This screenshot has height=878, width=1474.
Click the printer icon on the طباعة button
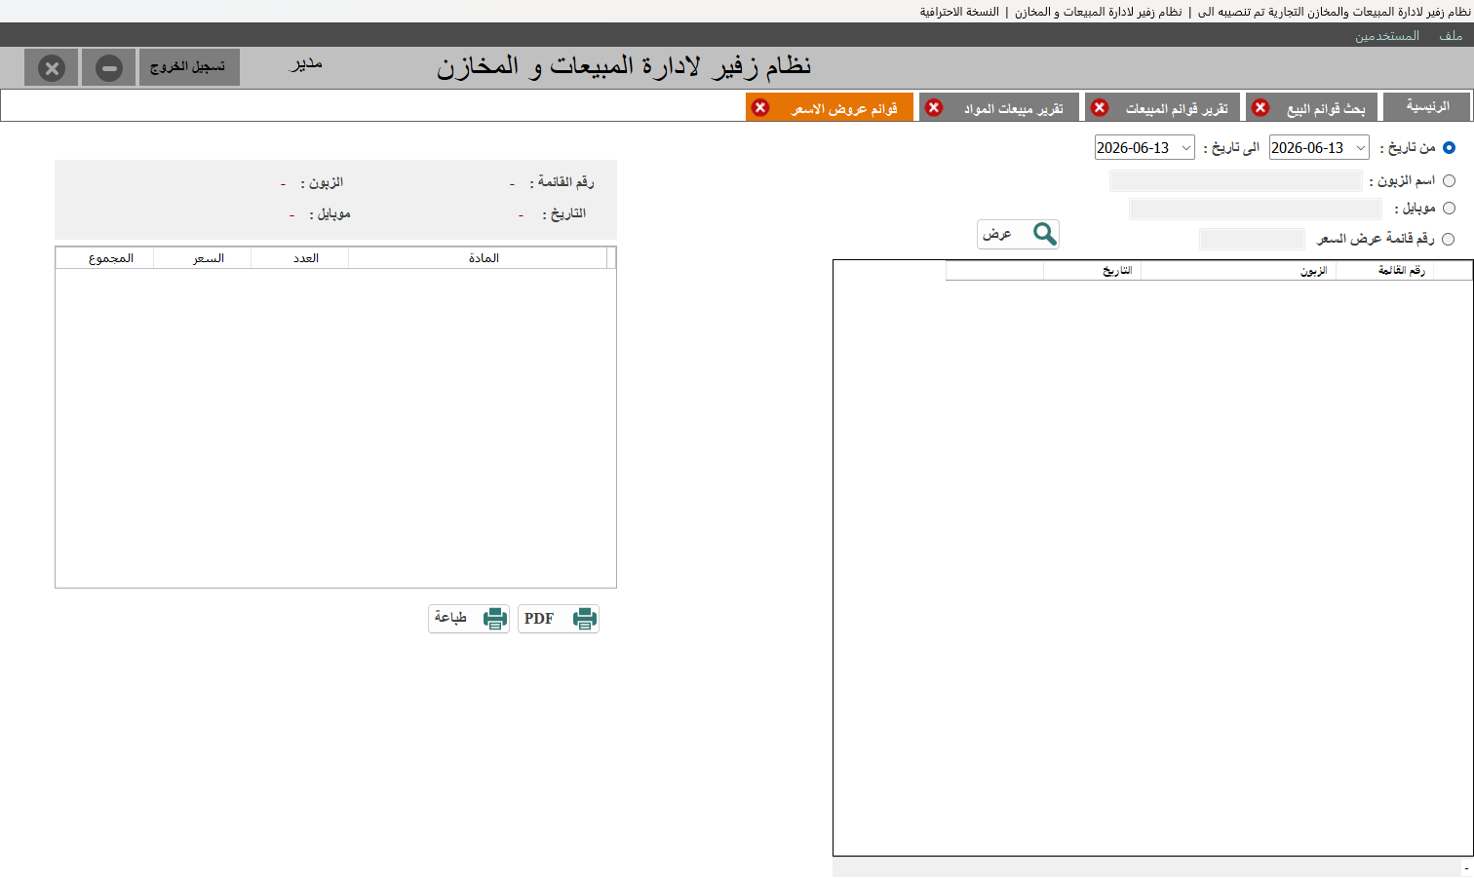(495, 619)
